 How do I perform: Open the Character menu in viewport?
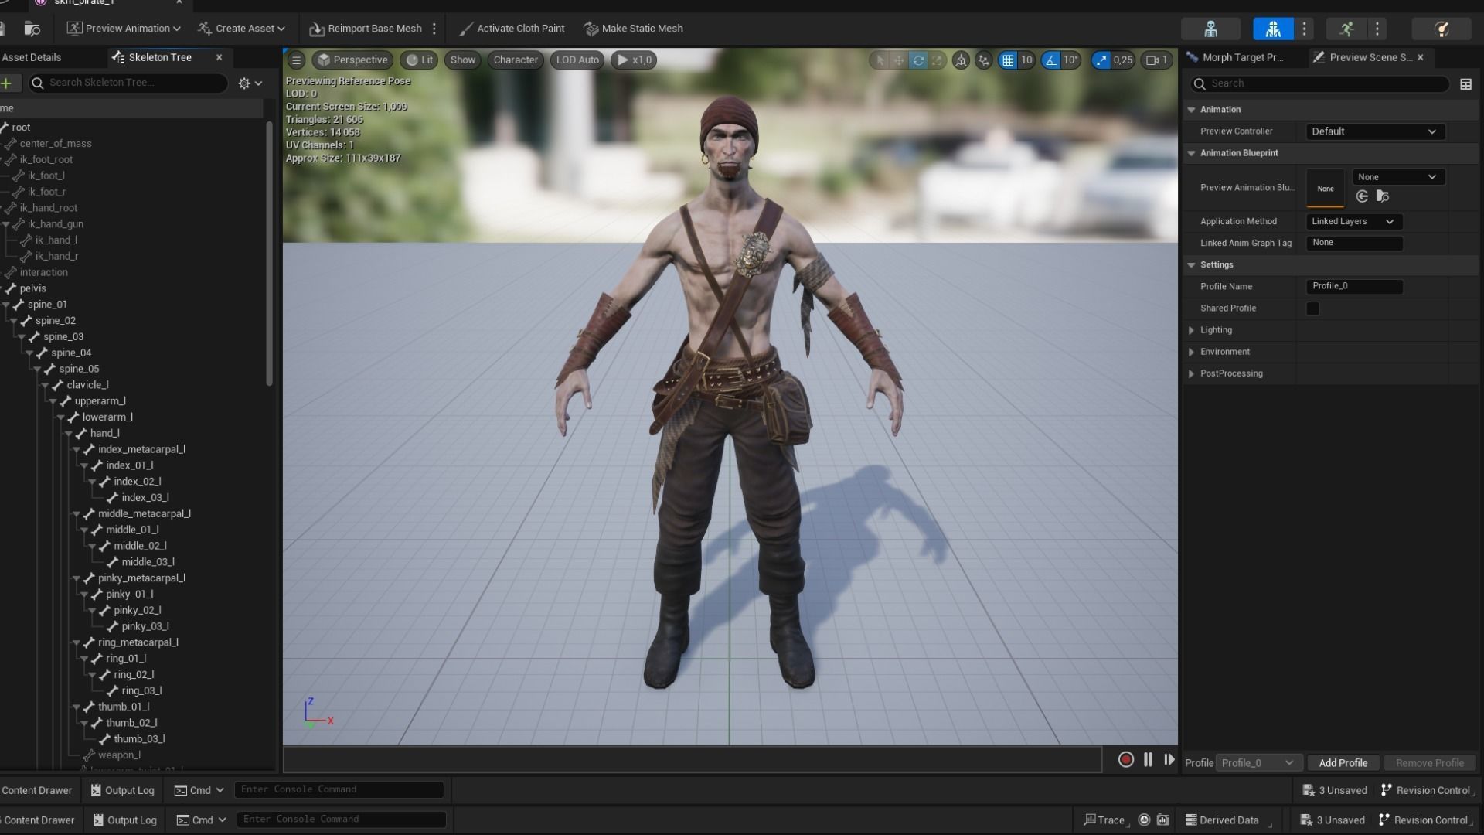tap(516, 60)
